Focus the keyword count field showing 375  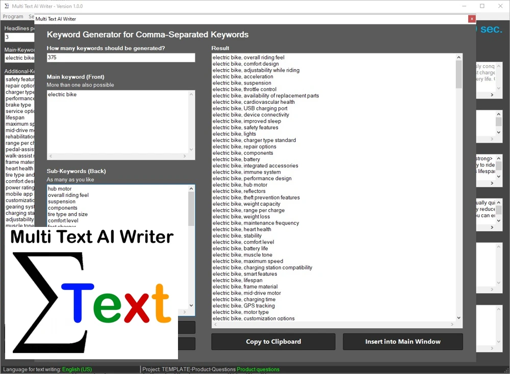click(x=120, y=58)
